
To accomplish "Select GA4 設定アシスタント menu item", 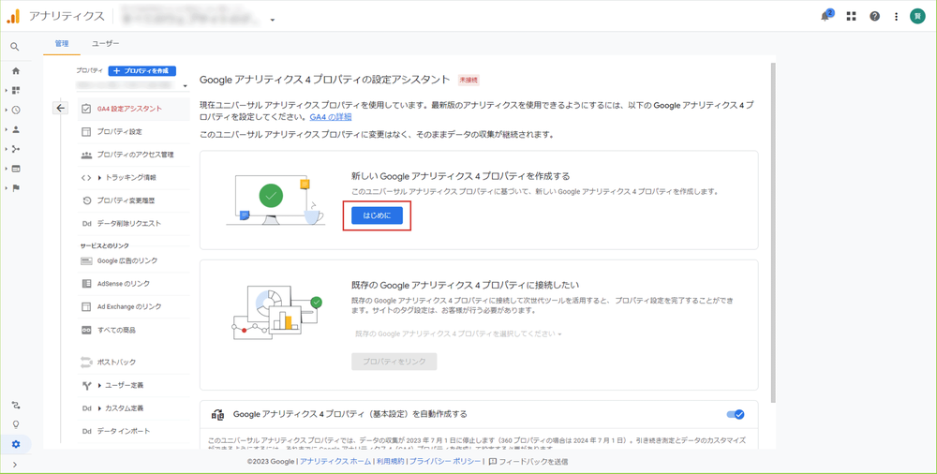I will click(133, 109).
